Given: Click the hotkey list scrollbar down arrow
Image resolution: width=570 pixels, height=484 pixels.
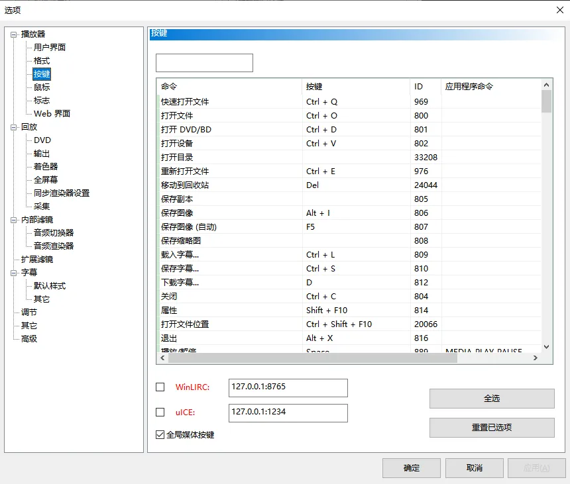Looking at the screenshot, I should 545,346.
